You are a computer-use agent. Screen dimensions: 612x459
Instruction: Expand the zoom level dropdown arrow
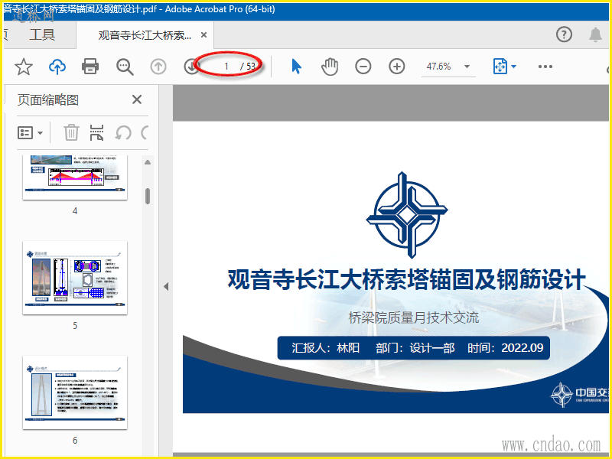(467, 67)
